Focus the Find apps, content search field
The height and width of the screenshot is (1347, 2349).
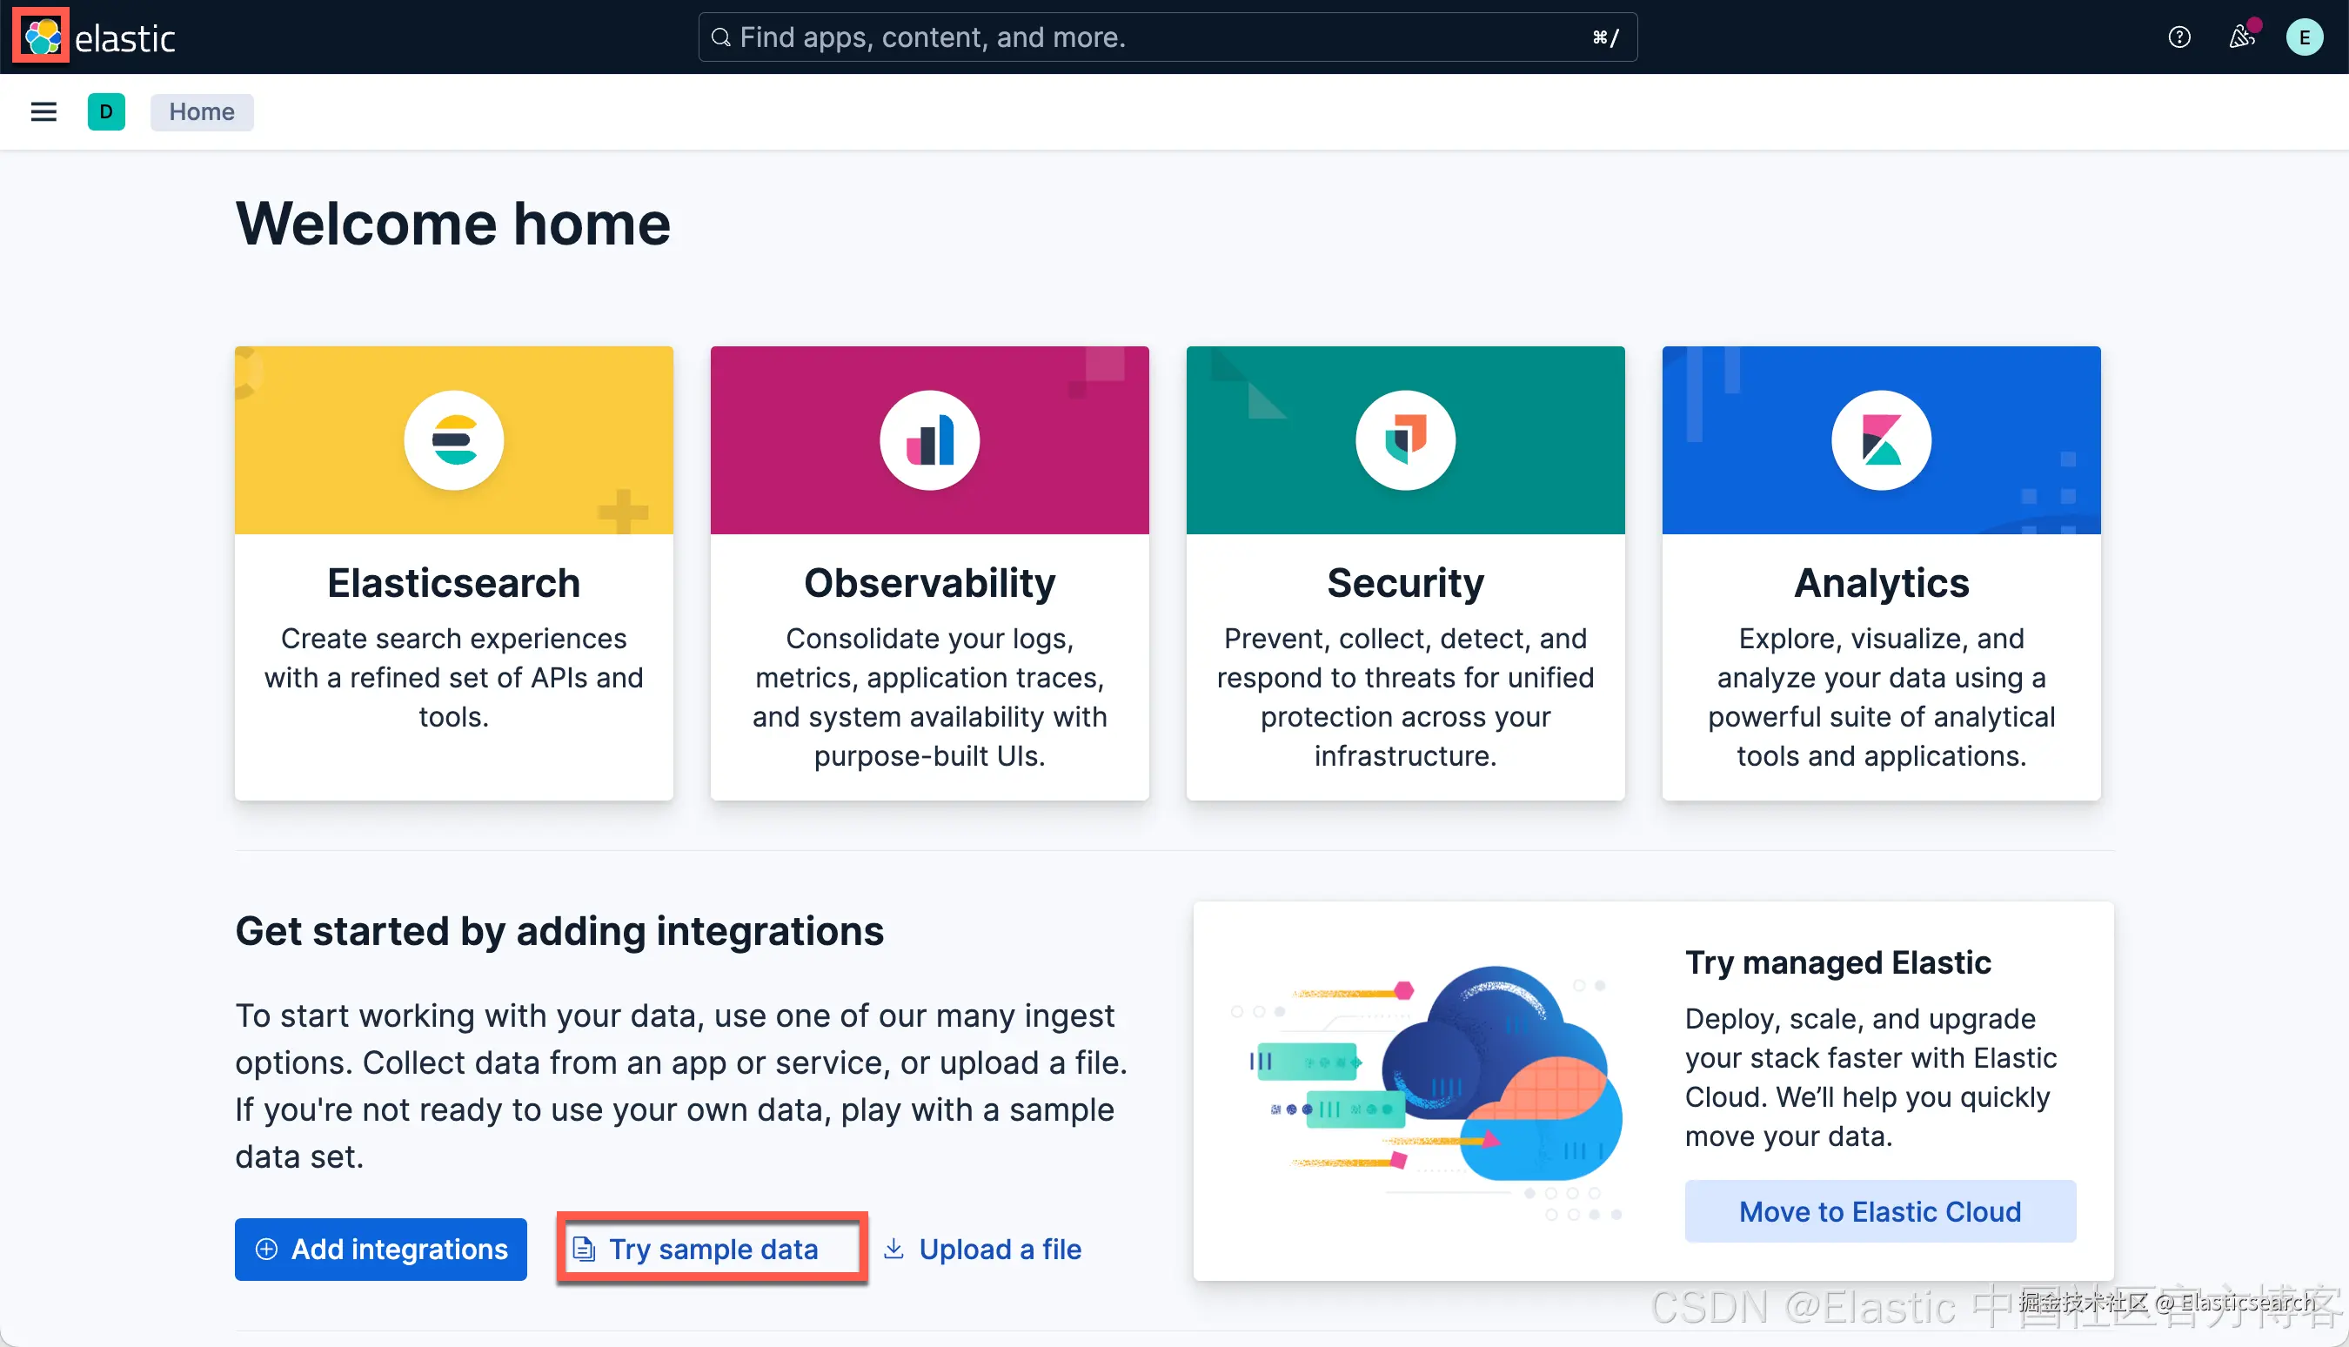point(1167,37)
